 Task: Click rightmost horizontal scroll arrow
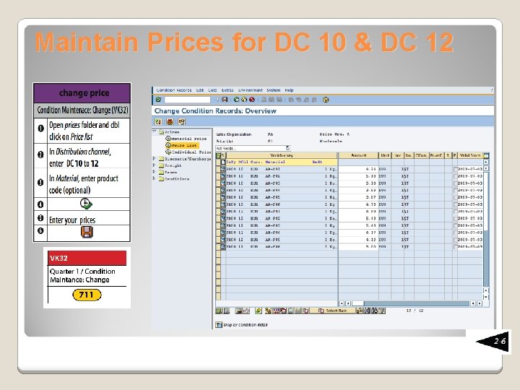[x=480, y=303]
